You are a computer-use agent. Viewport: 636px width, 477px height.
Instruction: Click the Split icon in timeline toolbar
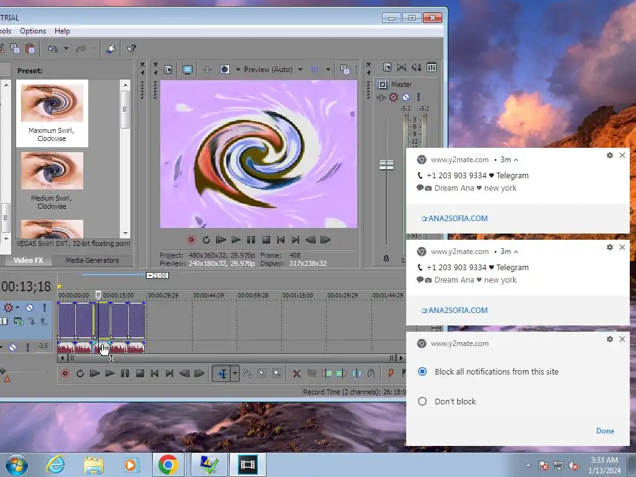click(357, 373)
